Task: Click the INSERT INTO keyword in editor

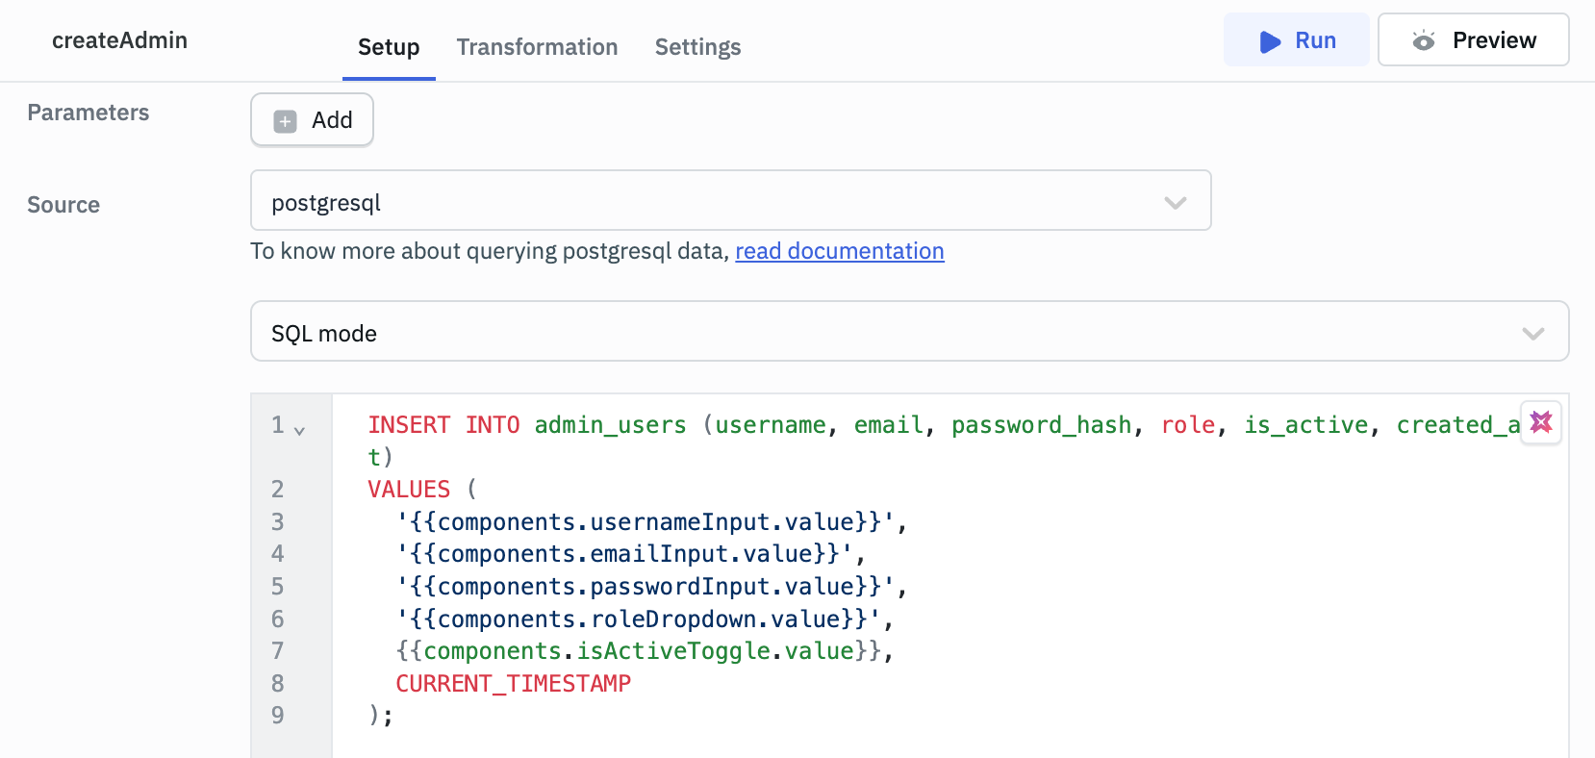Action: click(443, 425)
